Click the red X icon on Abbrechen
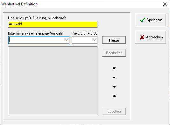Viewport: 170px width, 125px height. click(x=142, y=37)
